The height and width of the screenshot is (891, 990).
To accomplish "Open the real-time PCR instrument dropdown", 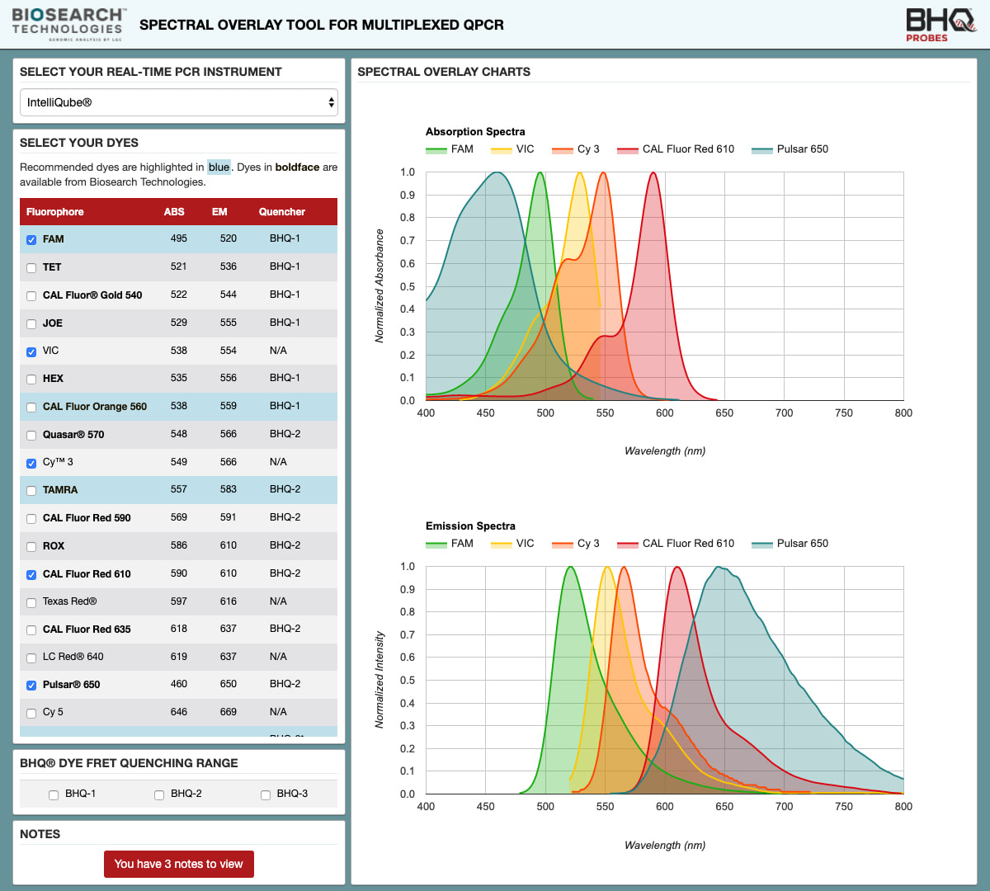I will coord(179,102).
